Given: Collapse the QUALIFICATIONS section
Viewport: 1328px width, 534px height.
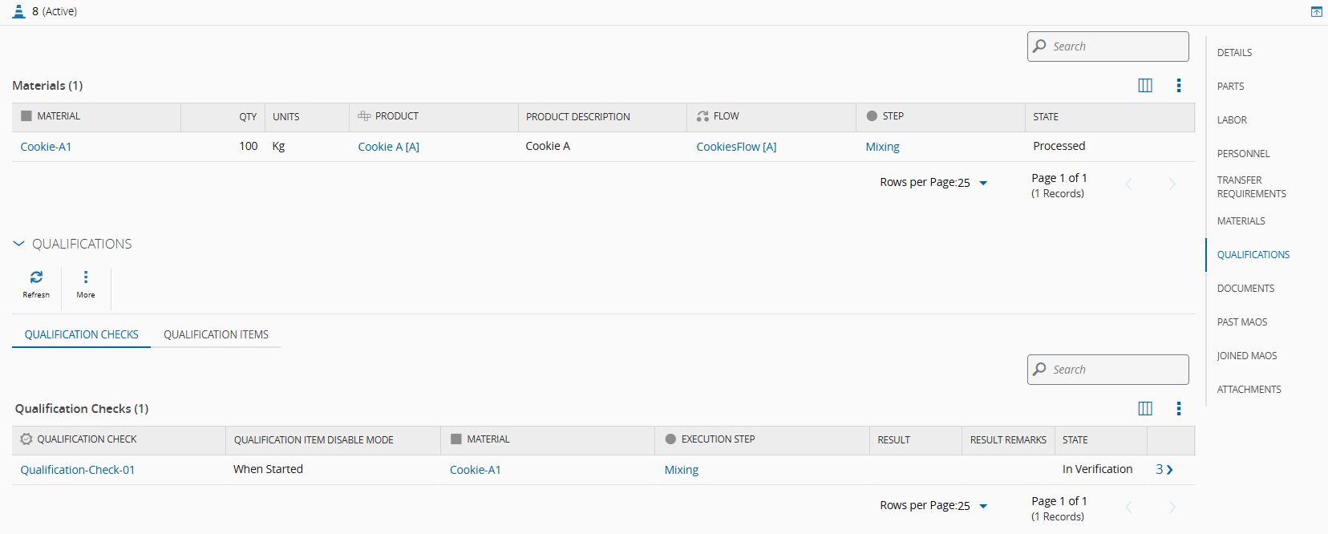Looking at the screenshot, I should point(19,244).
